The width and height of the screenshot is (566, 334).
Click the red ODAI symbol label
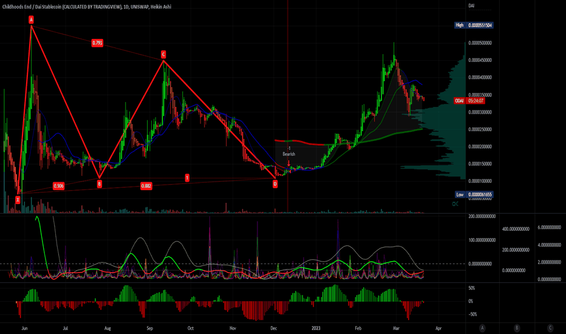460,101
